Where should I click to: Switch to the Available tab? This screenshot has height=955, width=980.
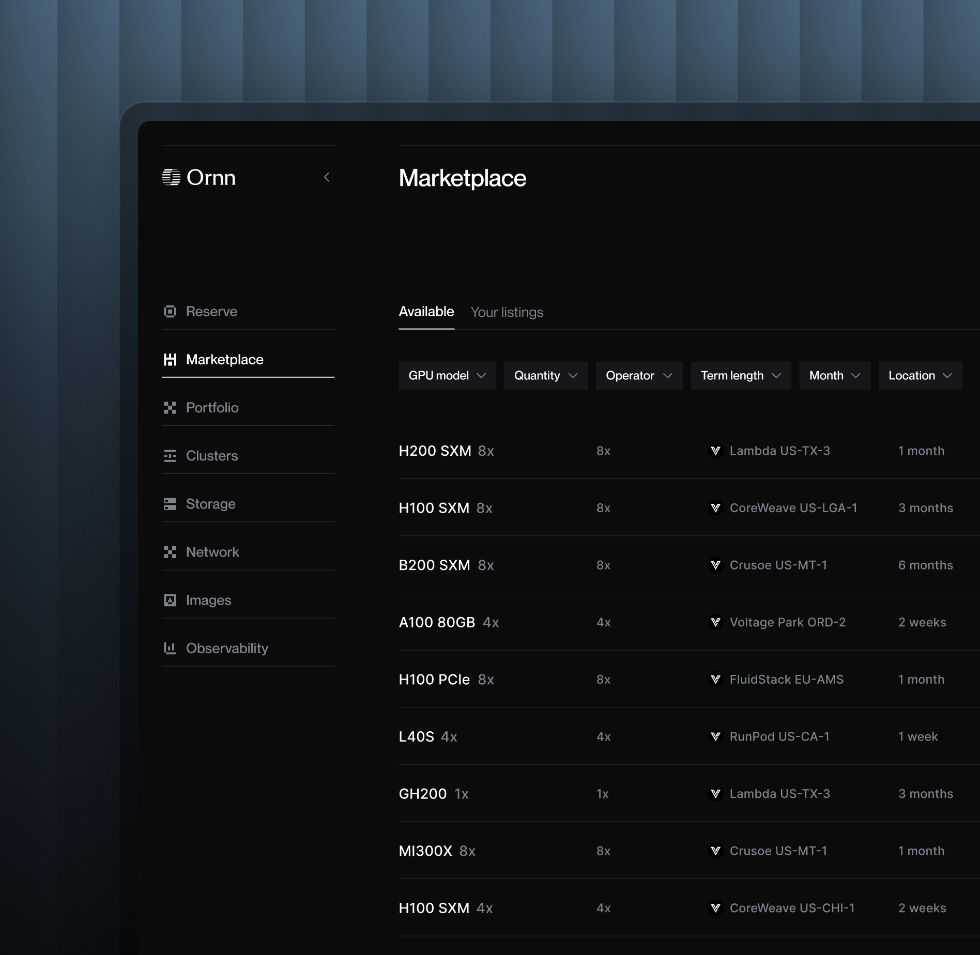click(426, 312)
